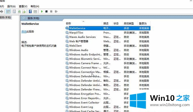193x112 pixels.
Task: Open the 查看(V) menu
Action: (x=23, y=6)
